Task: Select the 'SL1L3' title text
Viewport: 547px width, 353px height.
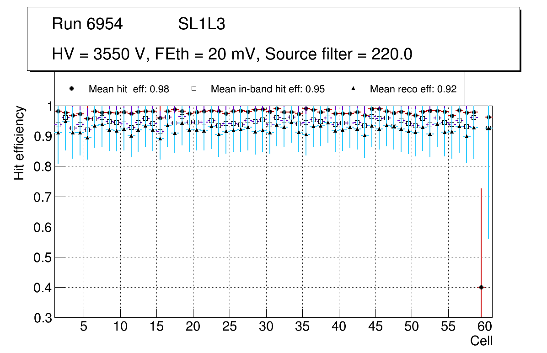Action: [201, 25]
